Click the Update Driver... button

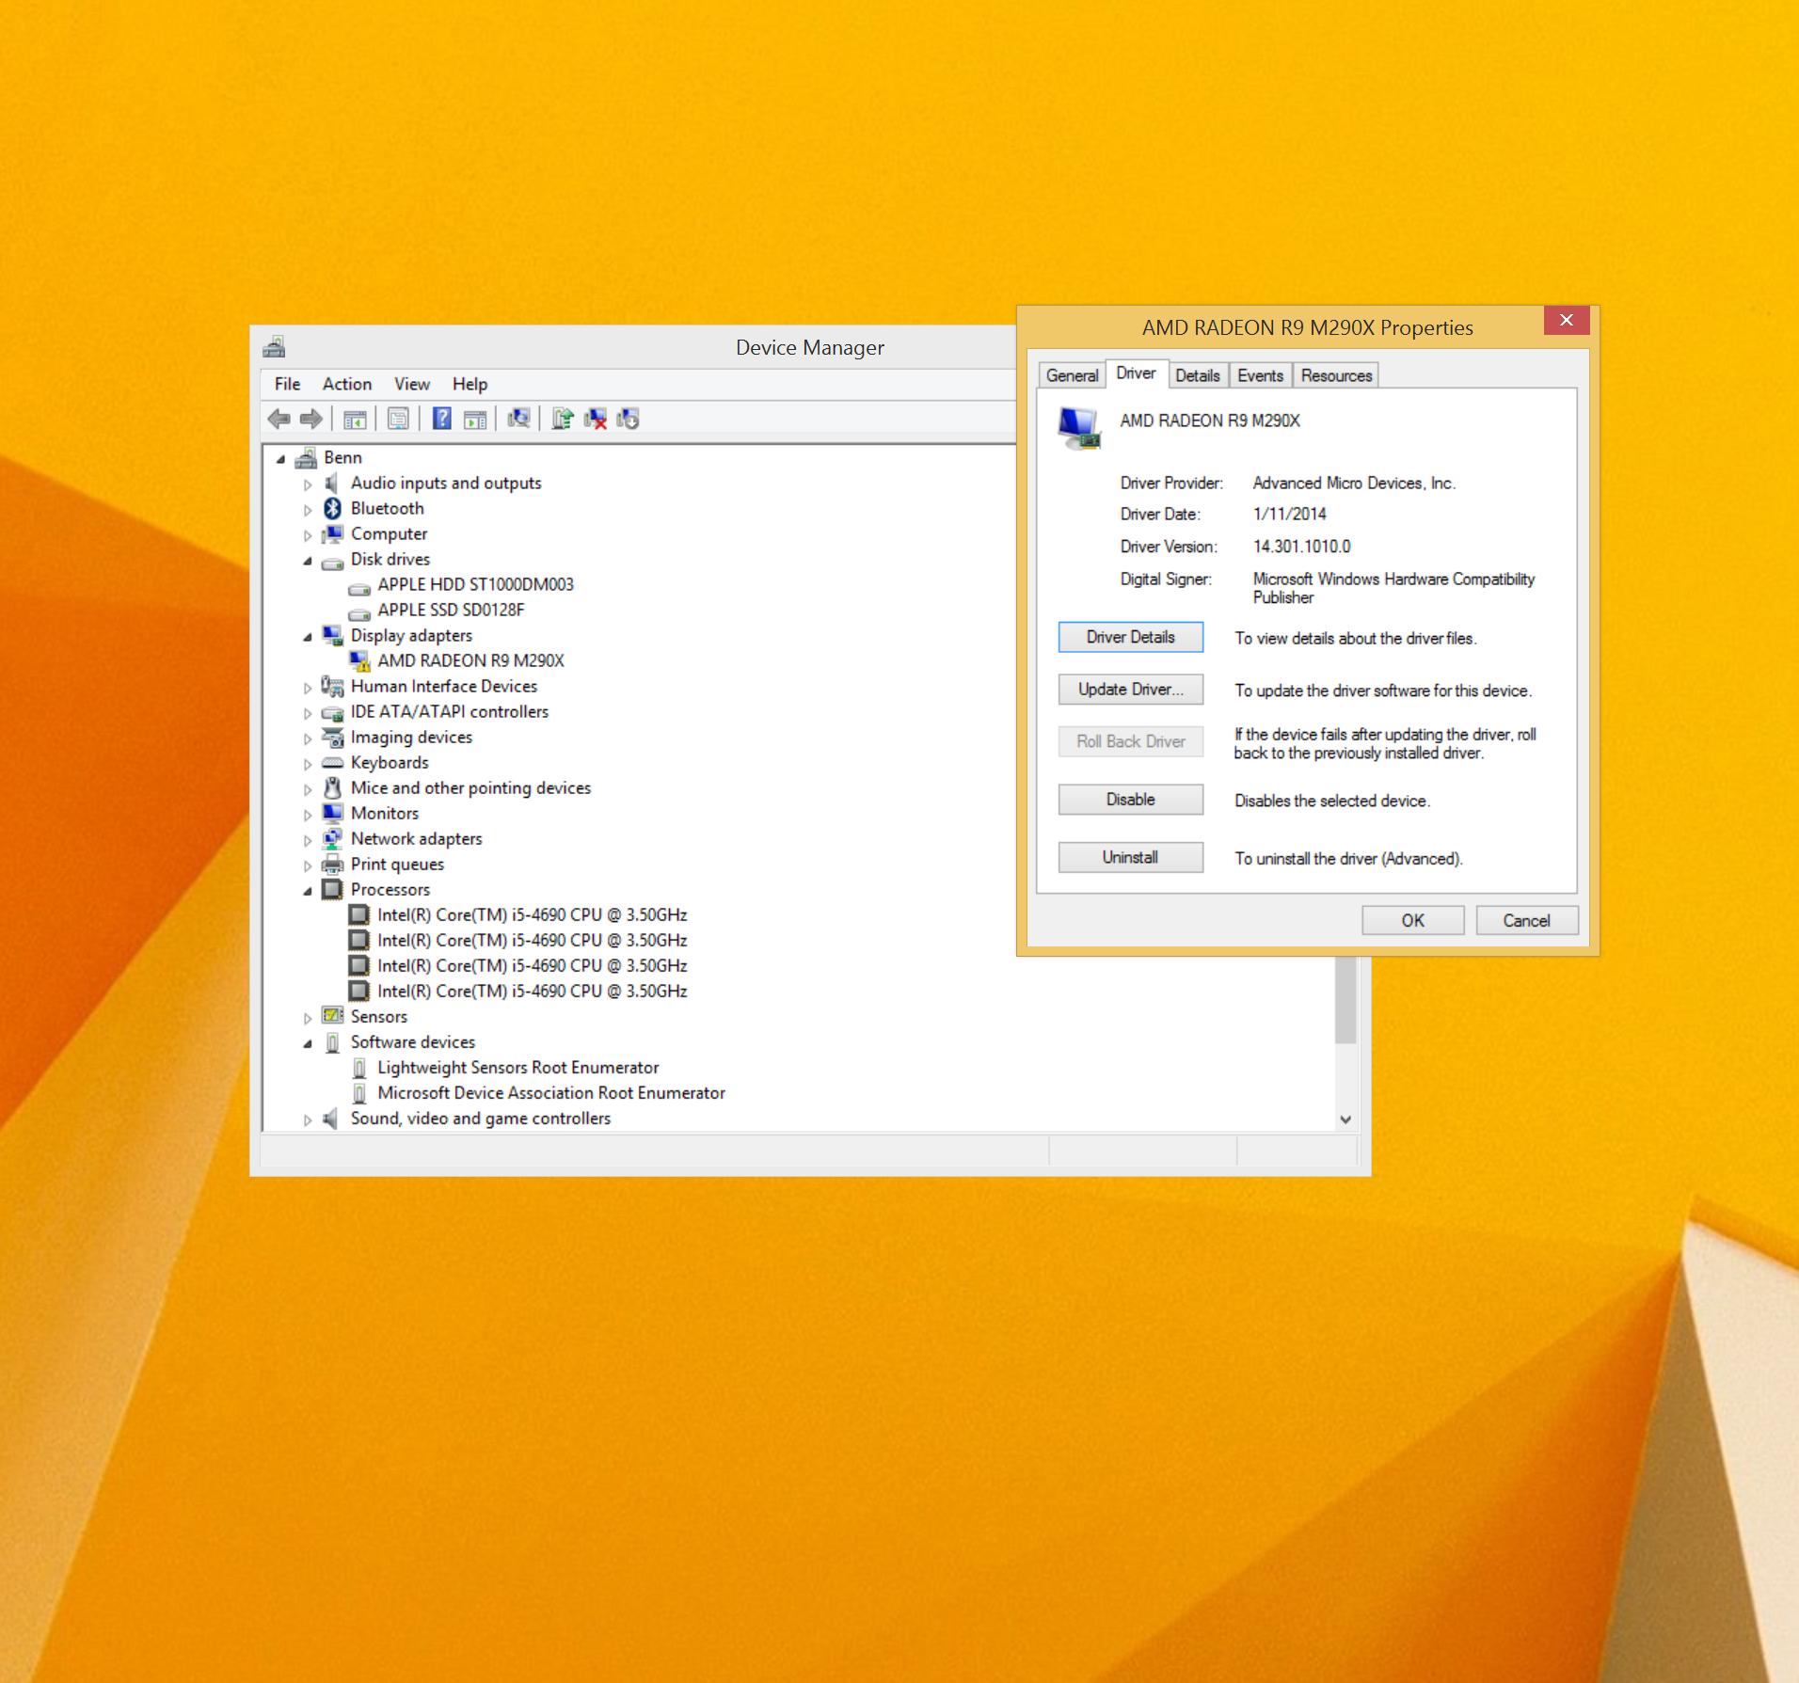[1130, 689]
